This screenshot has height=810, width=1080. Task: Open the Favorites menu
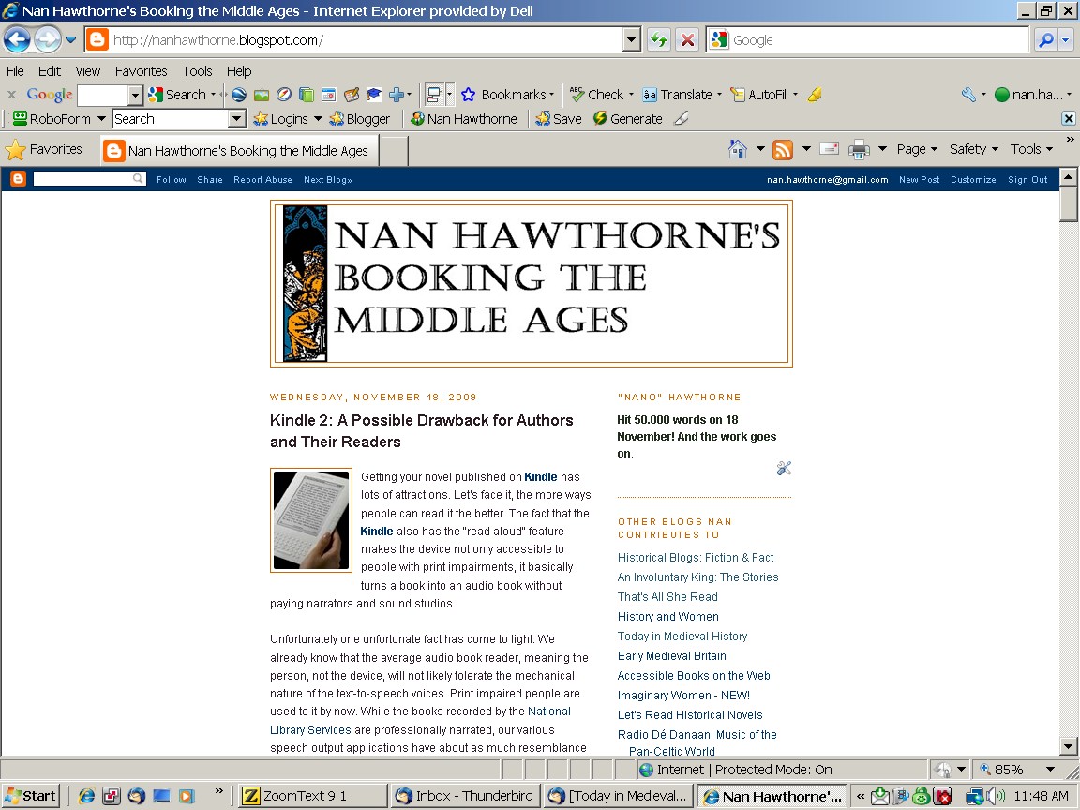(142, 71)
